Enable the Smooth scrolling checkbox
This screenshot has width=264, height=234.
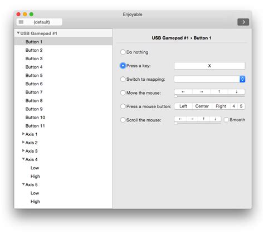coord(226,120)
